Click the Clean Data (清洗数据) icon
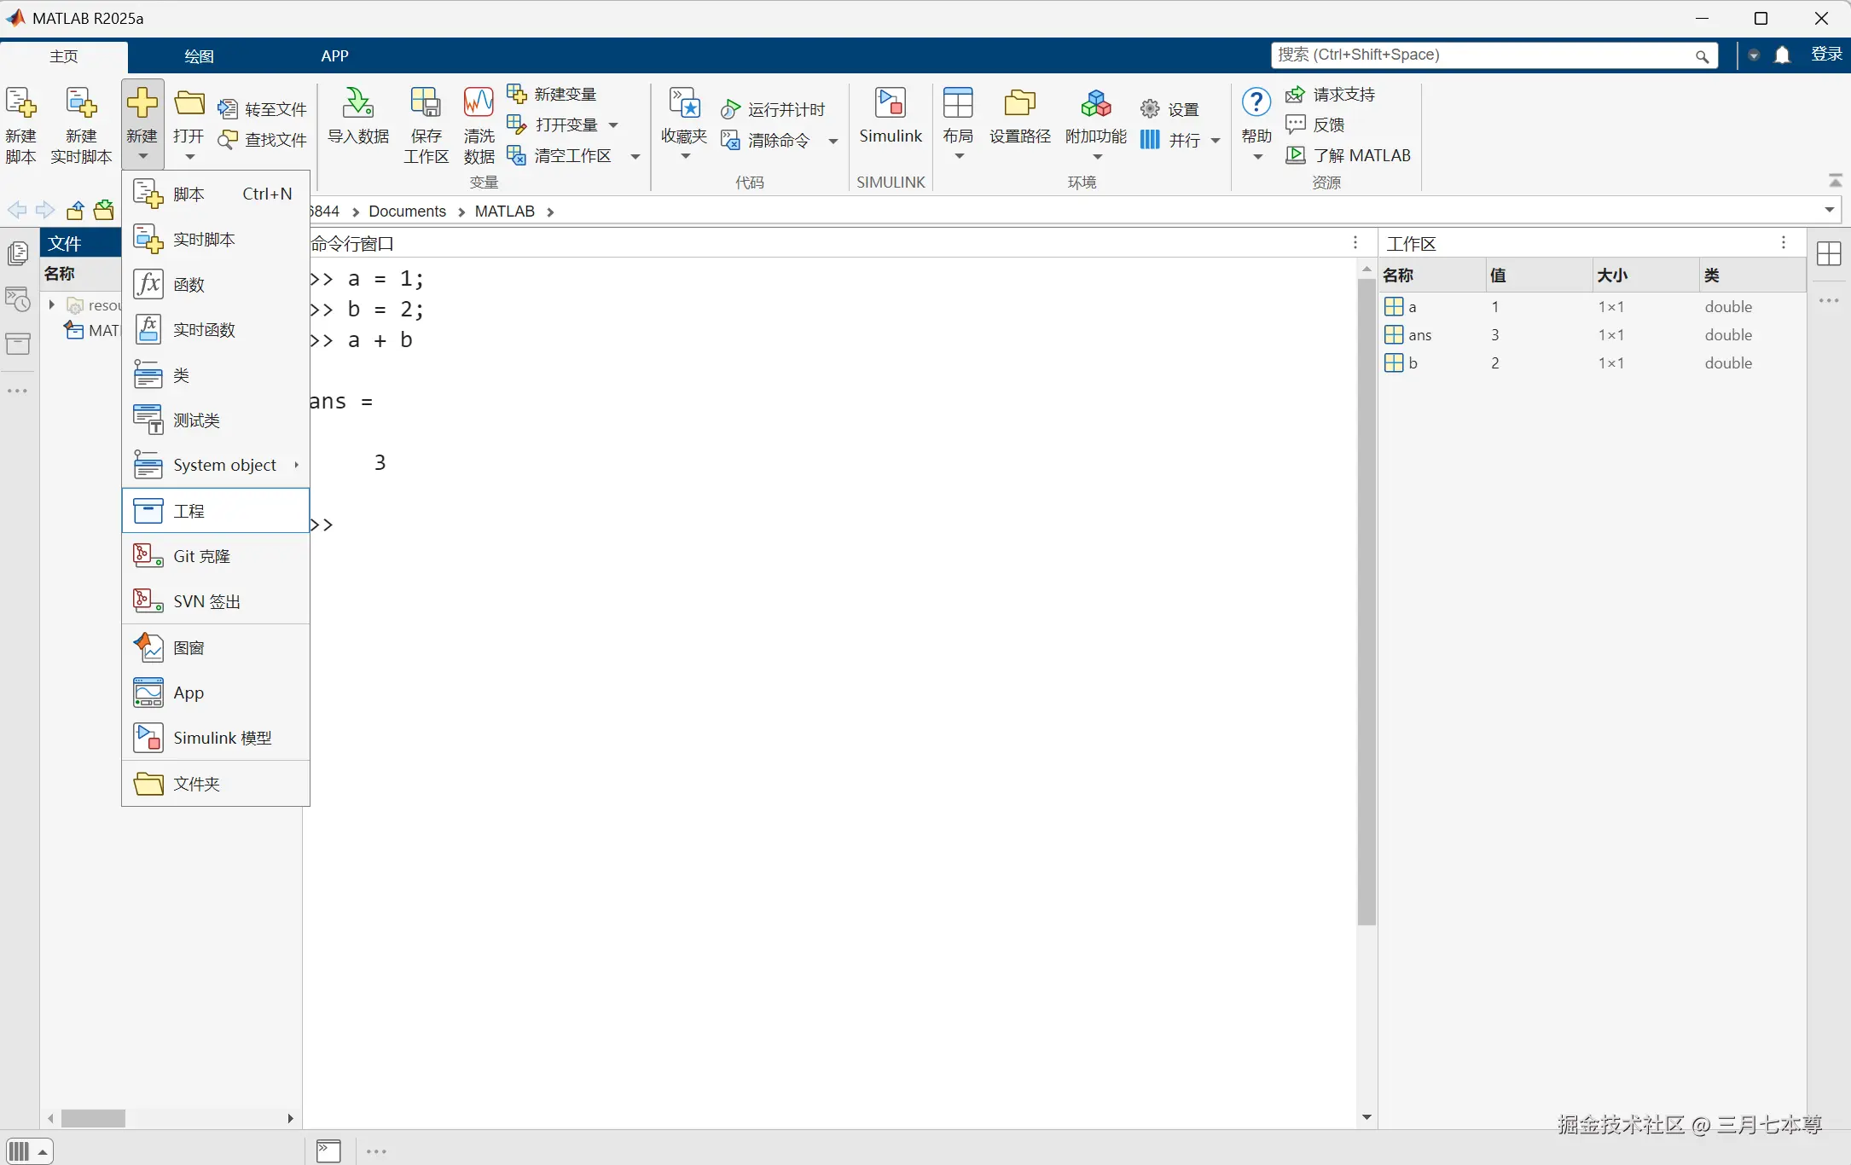This screenshot has width=1851, height=1165. click(x=478, y=104)
